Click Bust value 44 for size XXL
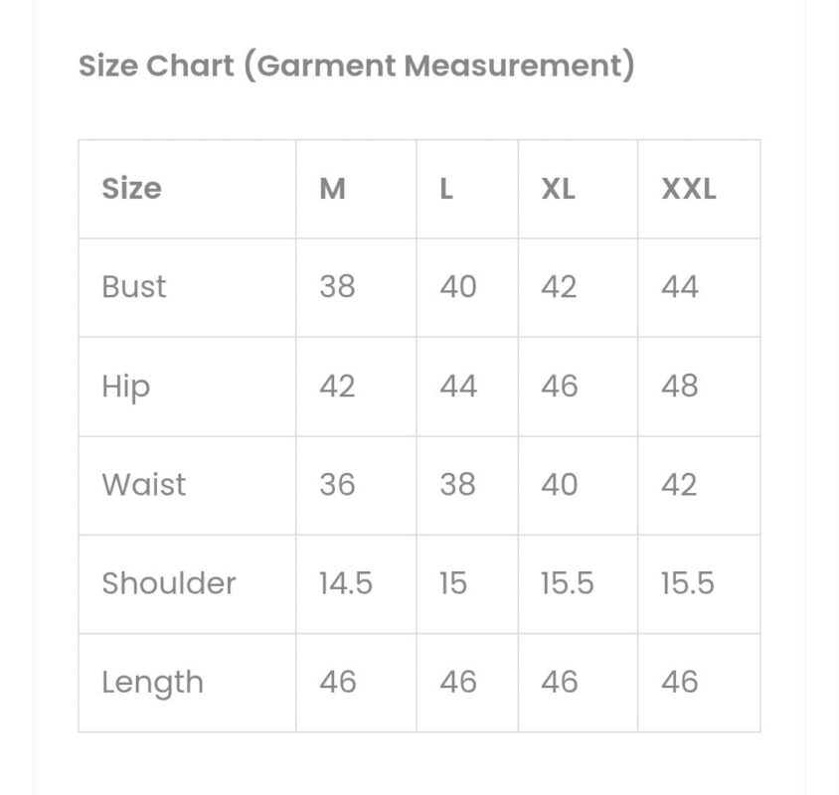Screen dimensions: 839x795 click(x=680, y=287)
